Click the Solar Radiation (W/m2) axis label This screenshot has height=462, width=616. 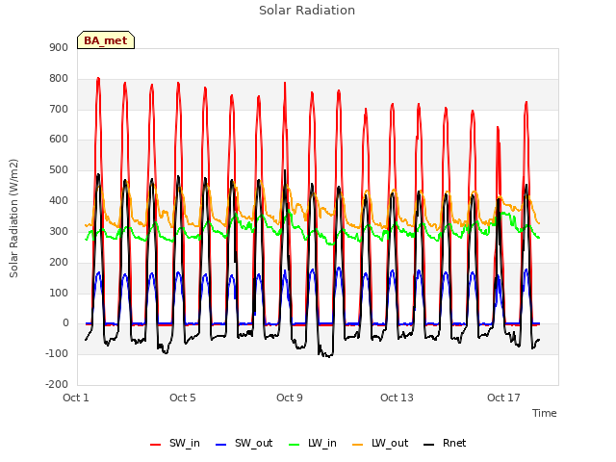pos(13,218)
